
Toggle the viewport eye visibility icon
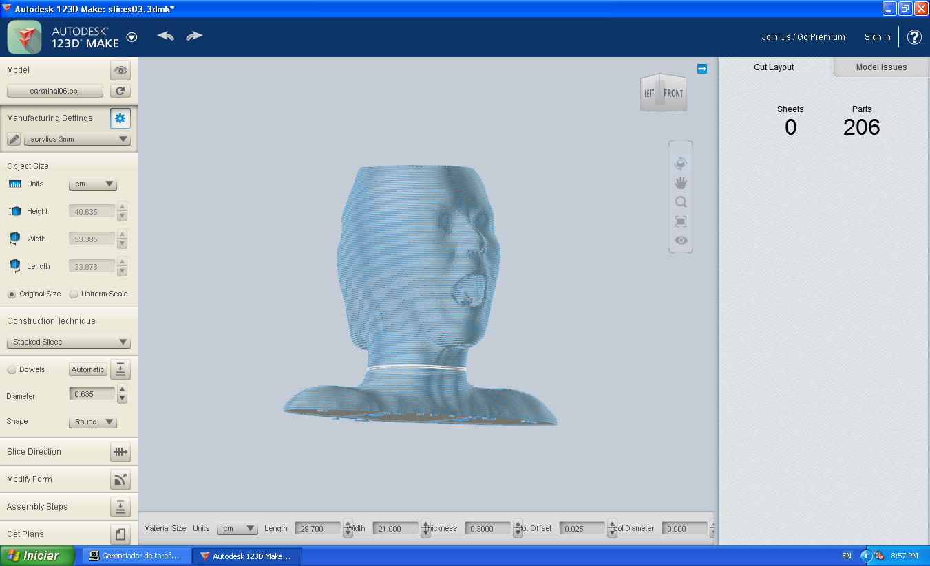click(681, 240)
